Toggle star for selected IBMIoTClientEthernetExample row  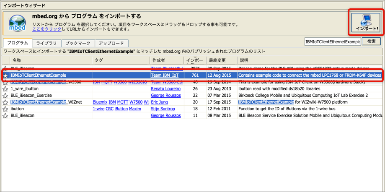[x=5, y=75]
